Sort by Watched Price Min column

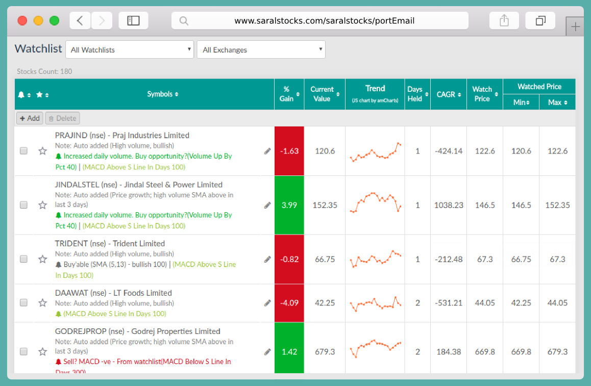point(521,102)
